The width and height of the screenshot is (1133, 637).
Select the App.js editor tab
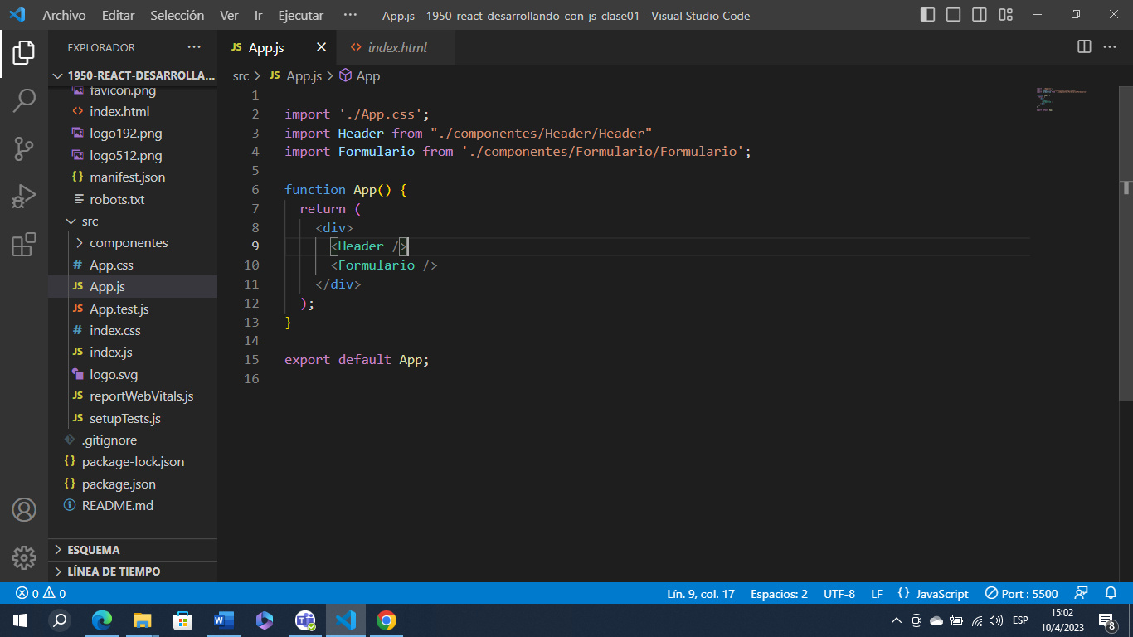pos(266,47)
